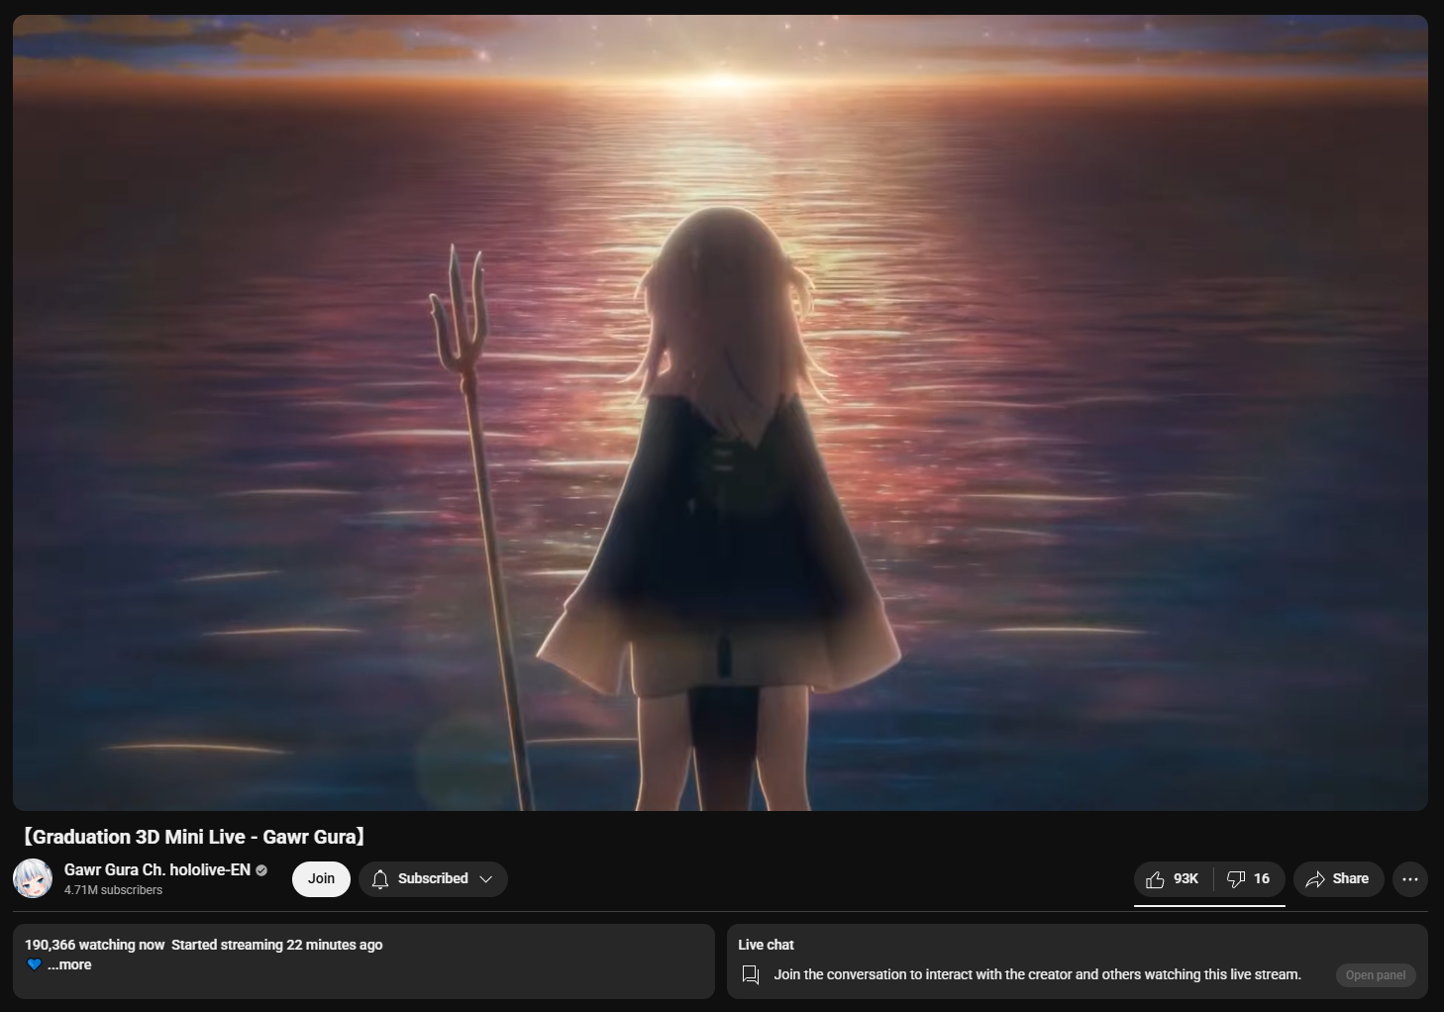
Task: Open Gawr Gura channel avatar
Action: coord(33,879)
